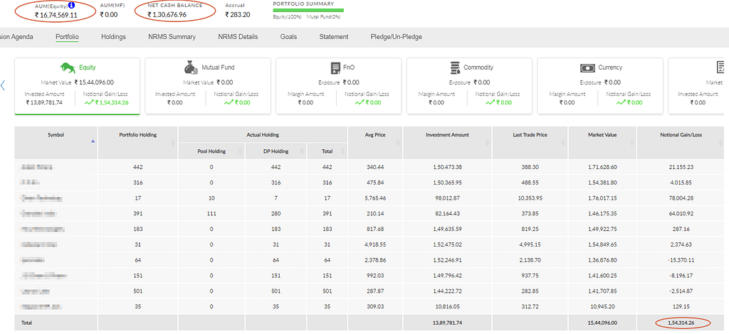The width and height of the screenshot is (729, 334).
Task: Click Last Trade Price cell 10,353.95
Action: pos(530,198)
